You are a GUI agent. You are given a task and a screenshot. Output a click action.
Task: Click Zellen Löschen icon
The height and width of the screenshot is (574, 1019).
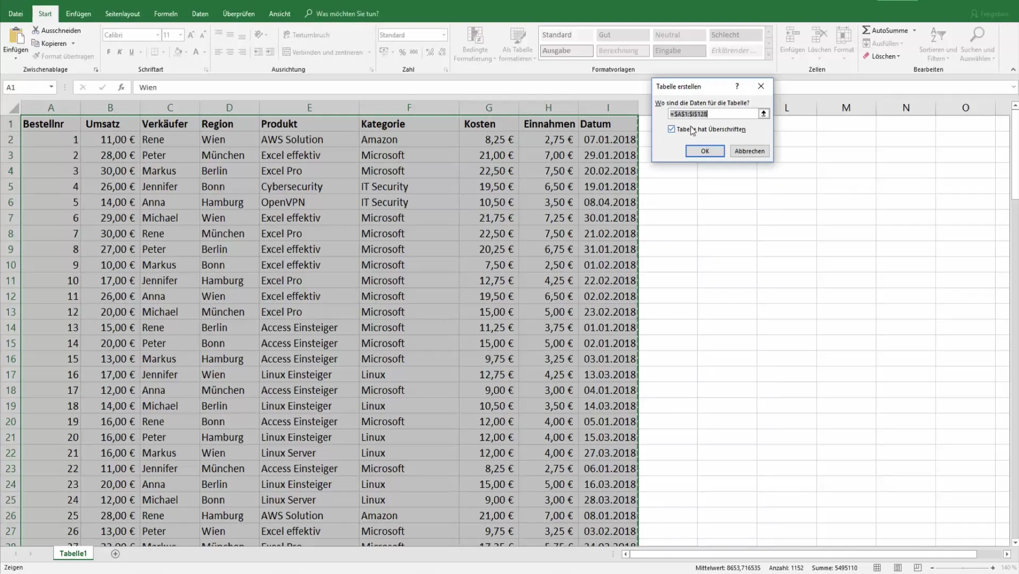coord(819,36)
